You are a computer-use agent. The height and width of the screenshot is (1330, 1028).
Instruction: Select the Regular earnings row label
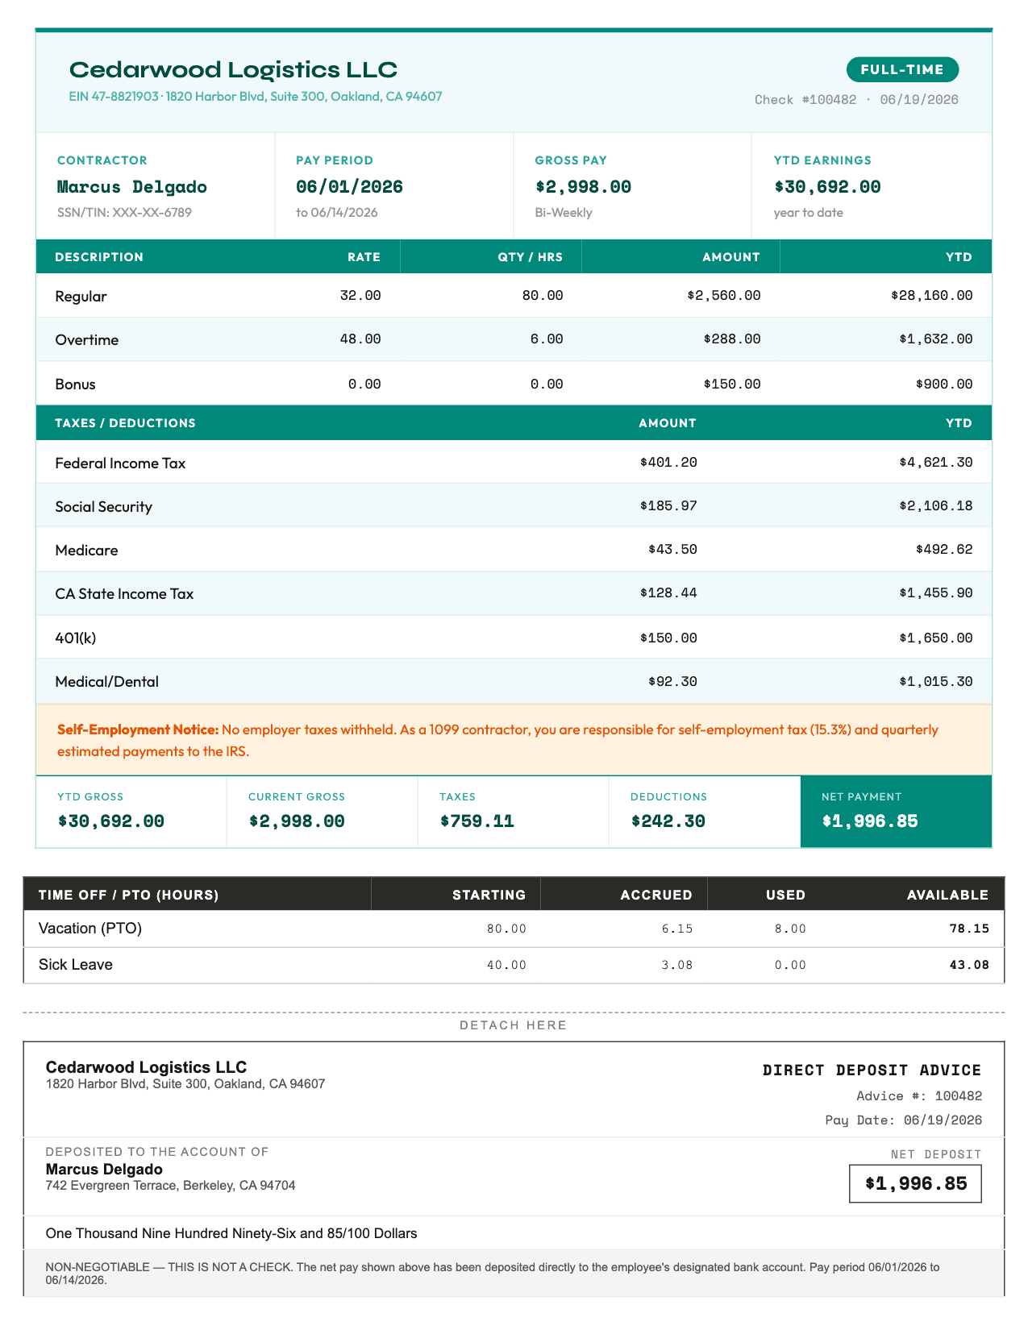coord(81,297)
